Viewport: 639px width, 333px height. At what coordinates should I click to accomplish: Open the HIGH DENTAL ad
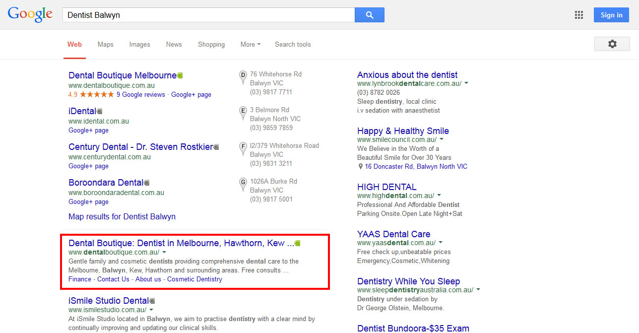tap(387, 187)
